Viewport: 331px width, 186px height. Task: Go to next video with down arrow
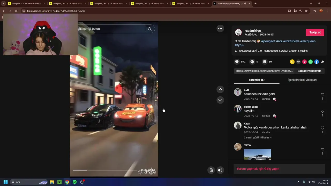pos(220,100)
